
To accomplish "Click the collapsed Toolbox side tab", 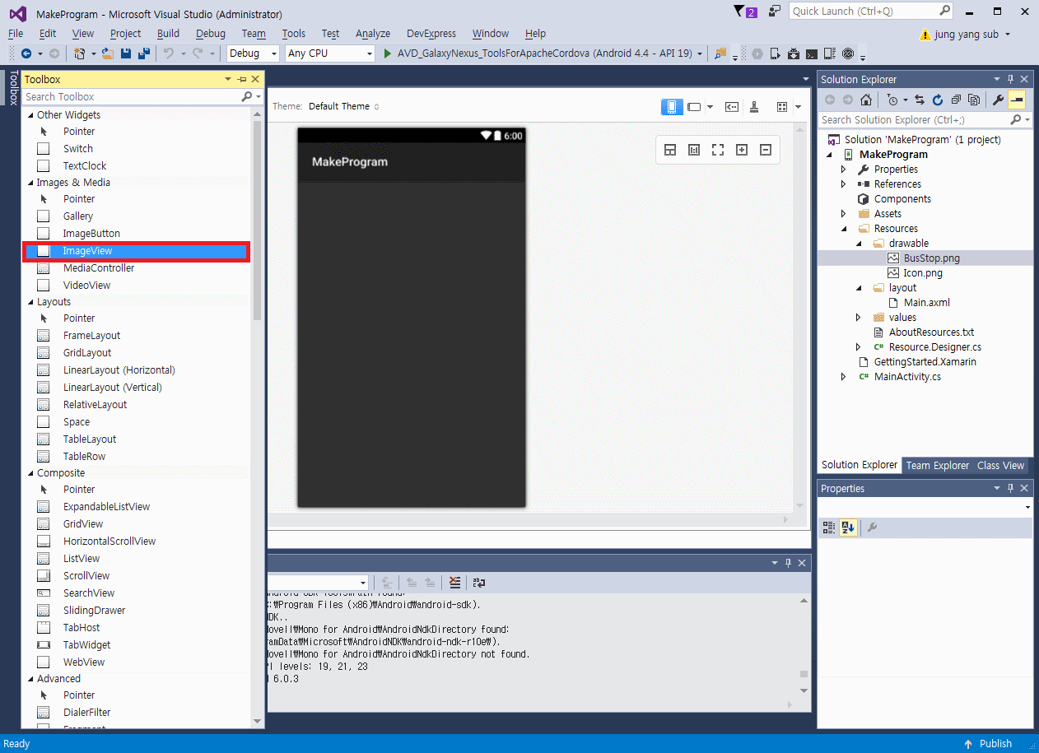I will [12, 88].
